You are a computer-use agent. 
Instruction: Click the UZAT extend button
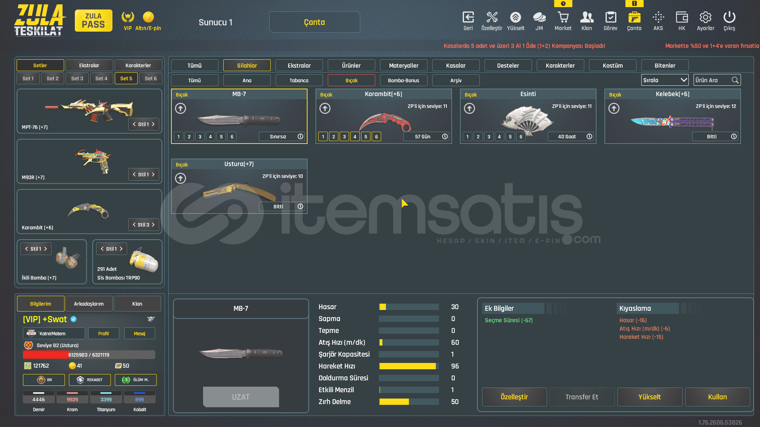click(241, 397)
